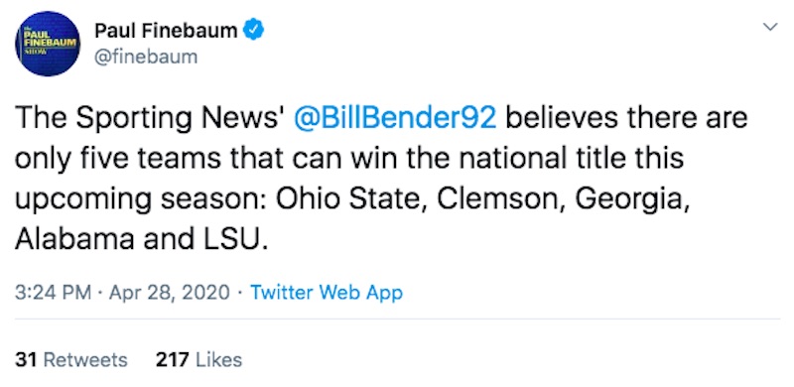The image size is (794, 387).
Task: Select the Apr 28, 2020 date
Action: click(169, 293)
